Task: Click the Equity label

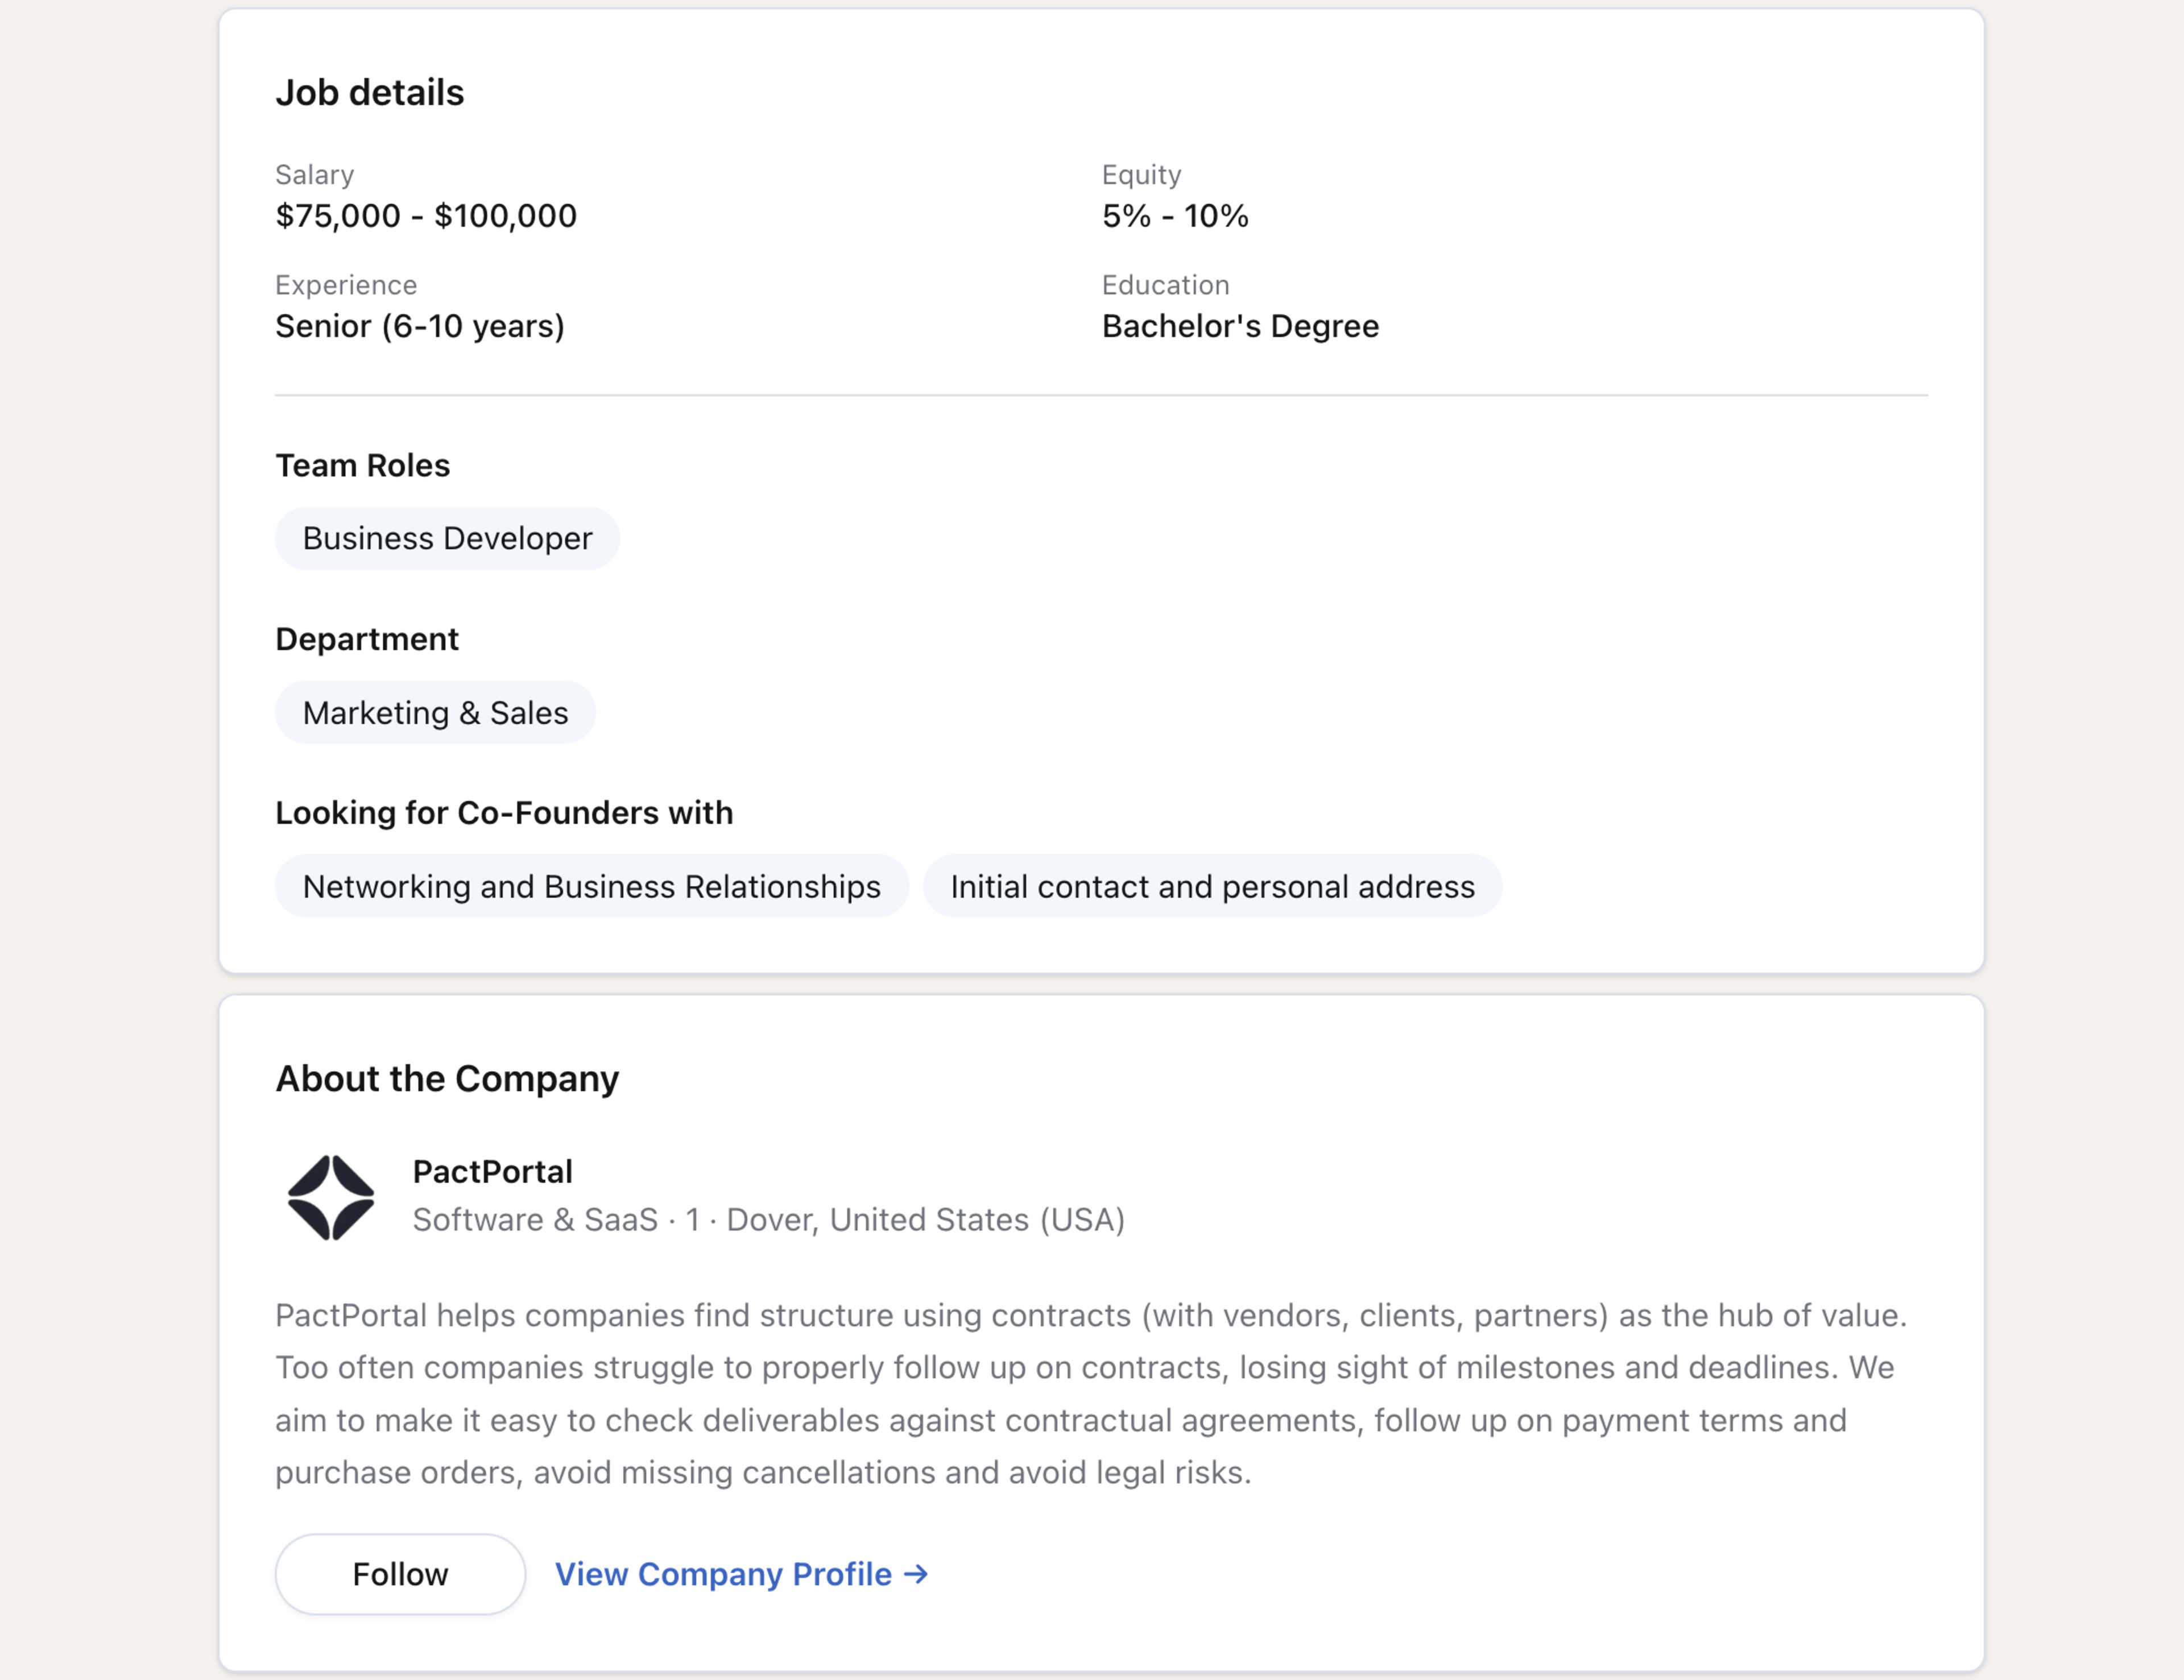Action: point(1141,175)
